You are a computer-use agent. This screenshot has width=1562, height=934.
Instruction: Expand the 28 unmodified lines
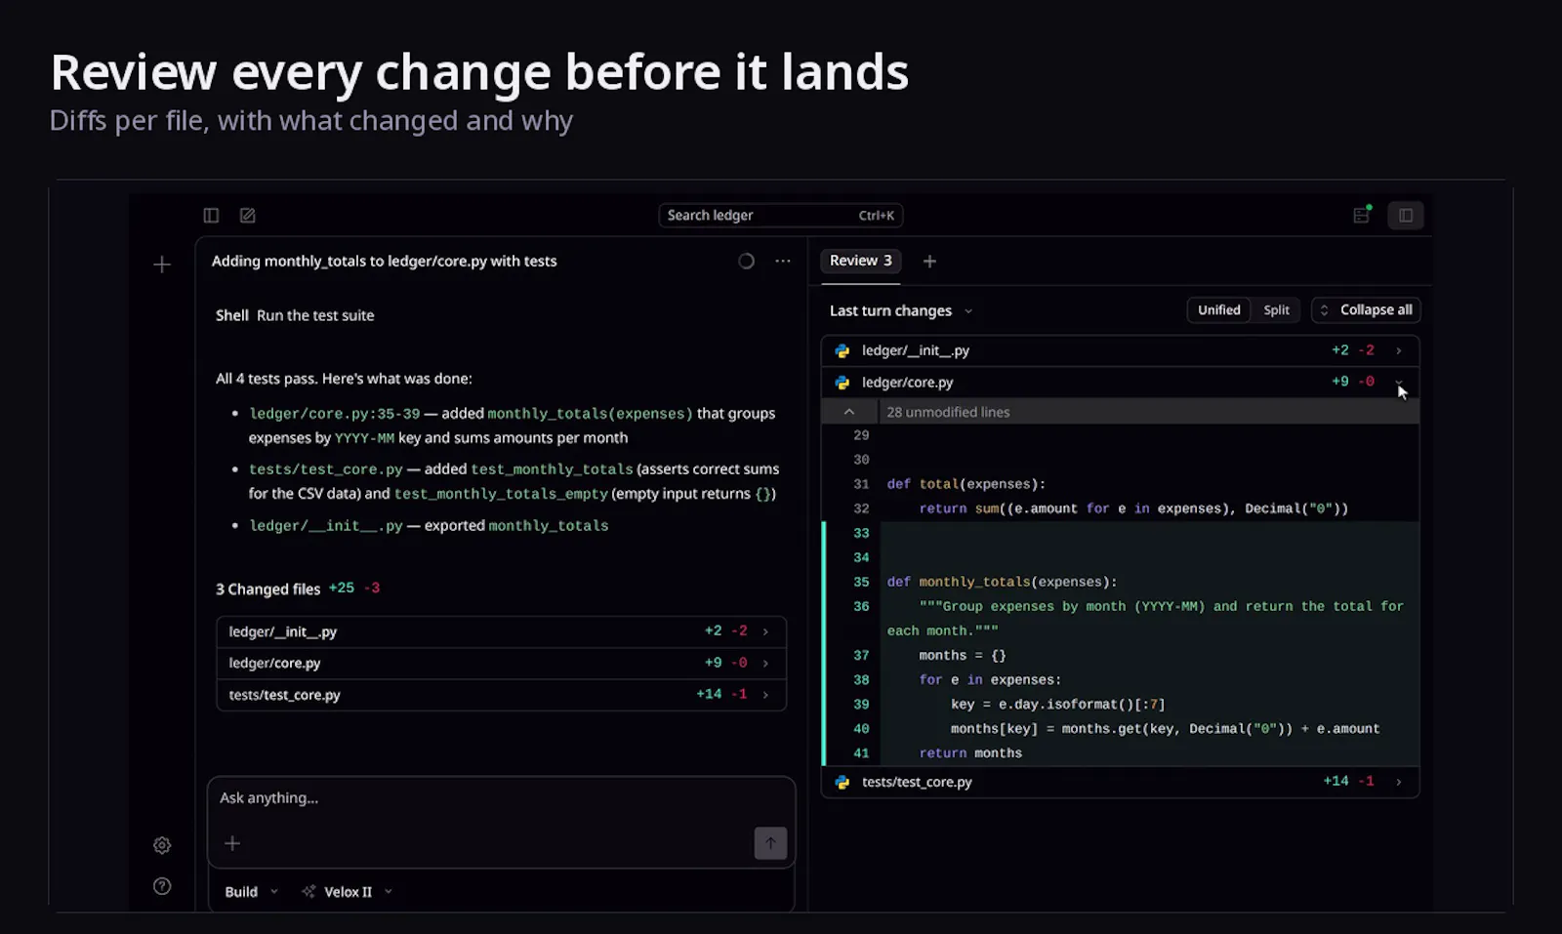tap(1121, 412)
